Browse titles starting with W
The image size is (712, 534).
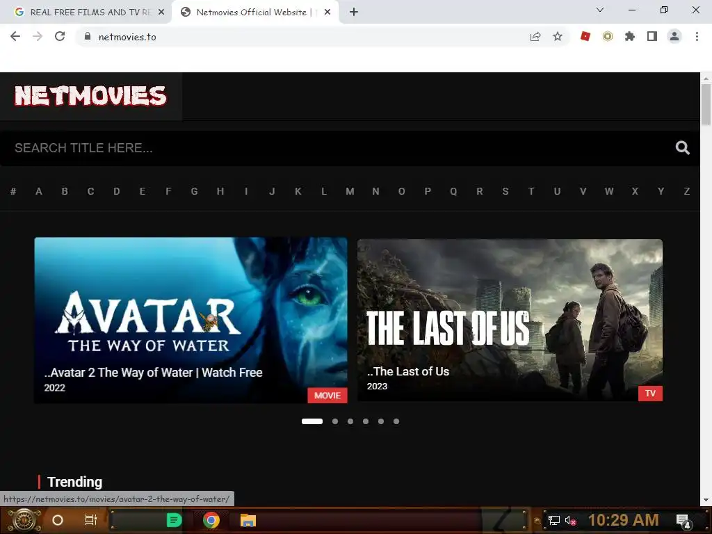pyautogui.click(x=609, y=191)
